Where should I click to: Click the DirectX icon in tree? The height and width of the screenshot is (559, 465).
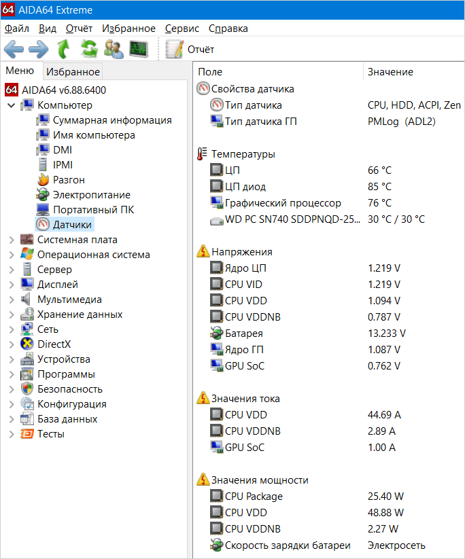27,344
